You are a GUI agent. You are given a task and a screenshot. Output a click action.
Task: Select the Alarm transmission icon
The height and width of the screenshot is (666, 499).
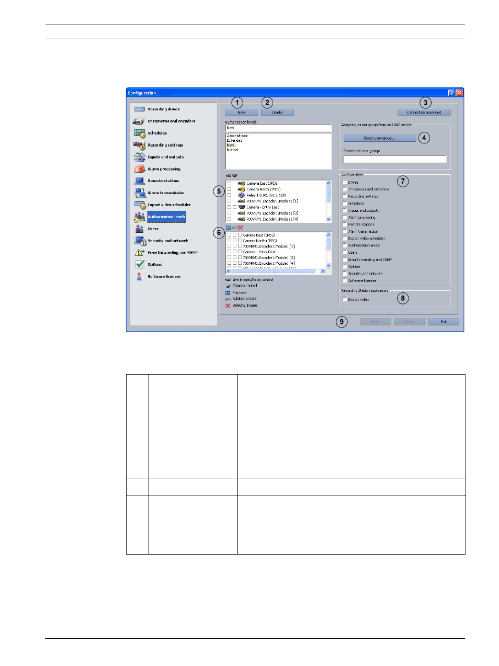139,193
